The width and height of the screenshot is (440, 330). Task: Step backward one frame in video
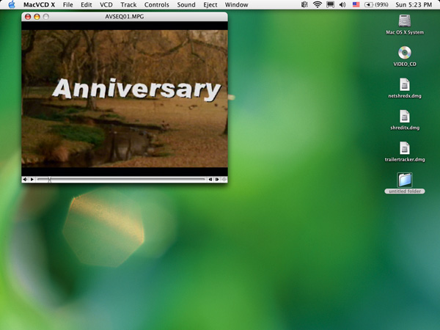point(210,179)
